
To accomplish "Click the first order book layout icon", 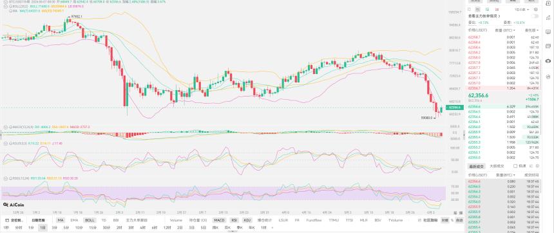I will (x=469, y=10).
